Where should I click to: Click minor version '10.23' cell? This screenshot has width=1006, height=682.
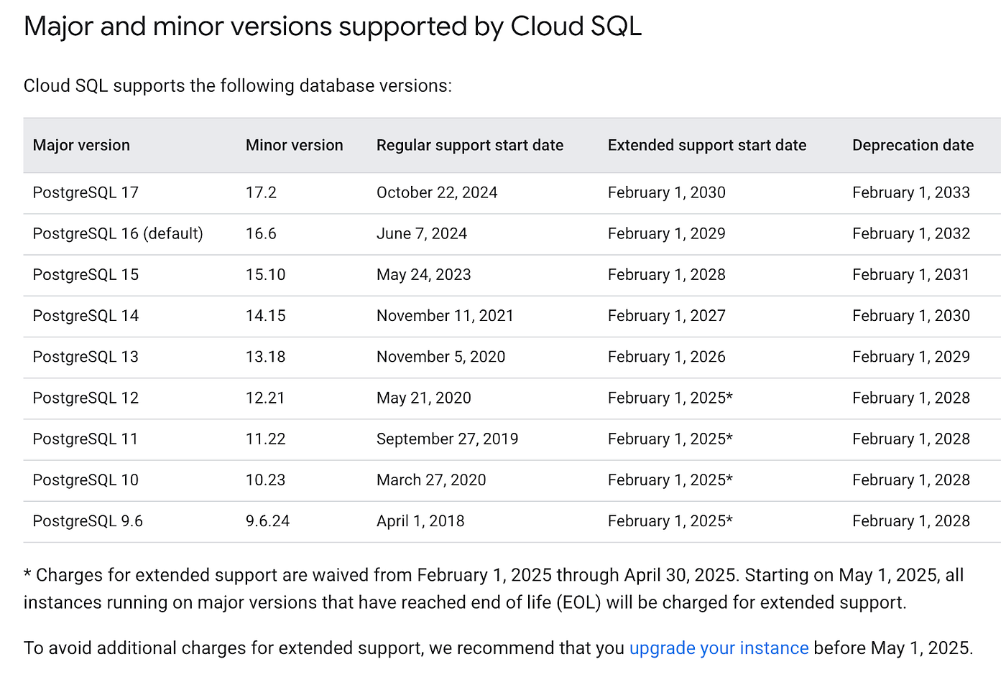point(265,480)
